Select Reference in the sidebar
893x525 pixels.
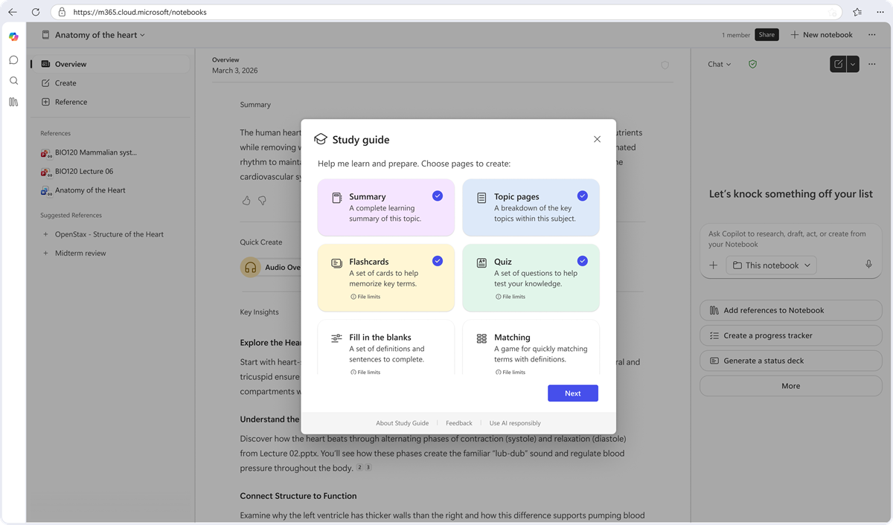point(110,102)
